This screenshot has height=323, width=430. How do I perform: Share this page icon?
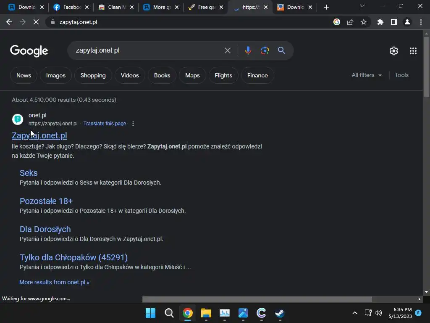[x=350, y=22]
